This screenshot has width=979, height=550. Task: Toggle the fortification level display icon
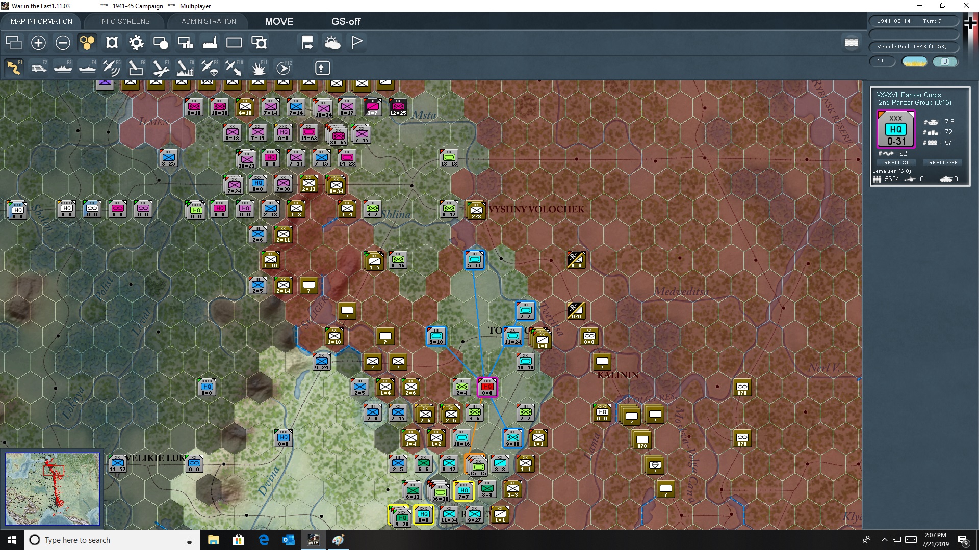click(112, 43)
